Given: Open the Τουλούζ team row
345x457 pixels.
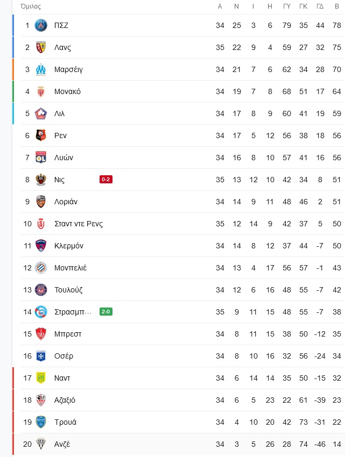Looking at the screenshot, I should tap(182, 290).
